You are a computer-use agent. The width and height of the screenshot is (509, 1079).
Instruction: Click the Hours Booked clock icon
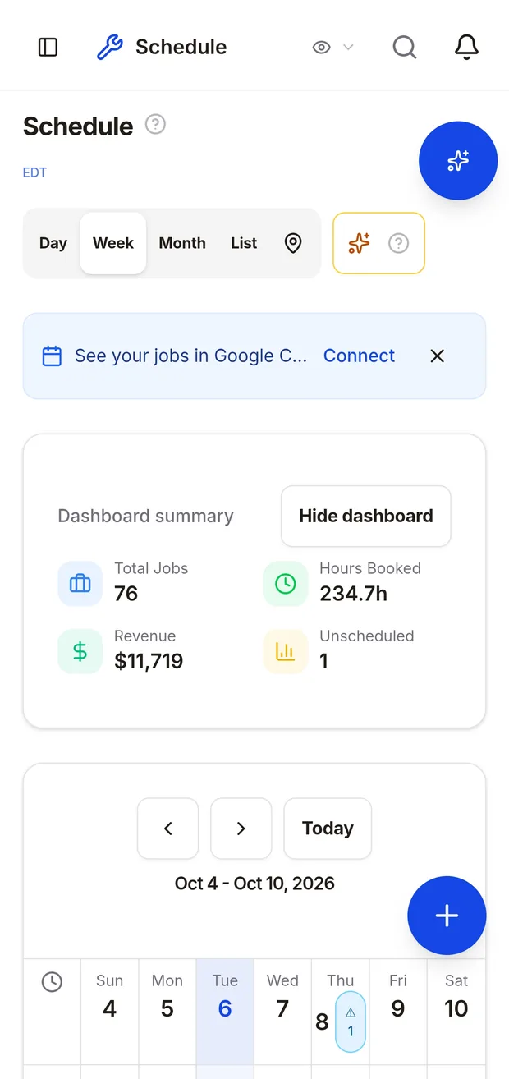pos(285,584)
